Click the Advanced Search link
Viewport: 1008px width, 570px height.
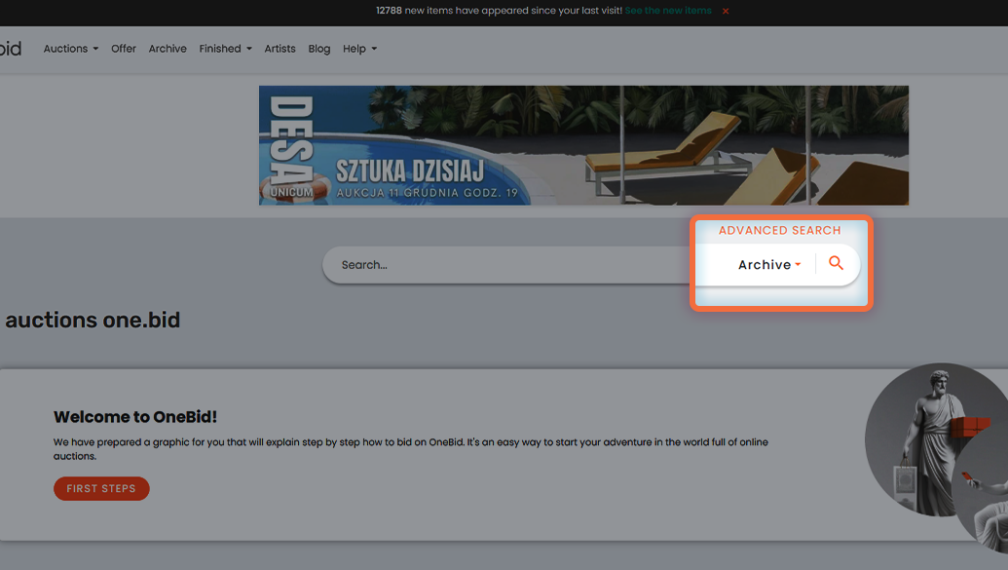pos(779,230)
